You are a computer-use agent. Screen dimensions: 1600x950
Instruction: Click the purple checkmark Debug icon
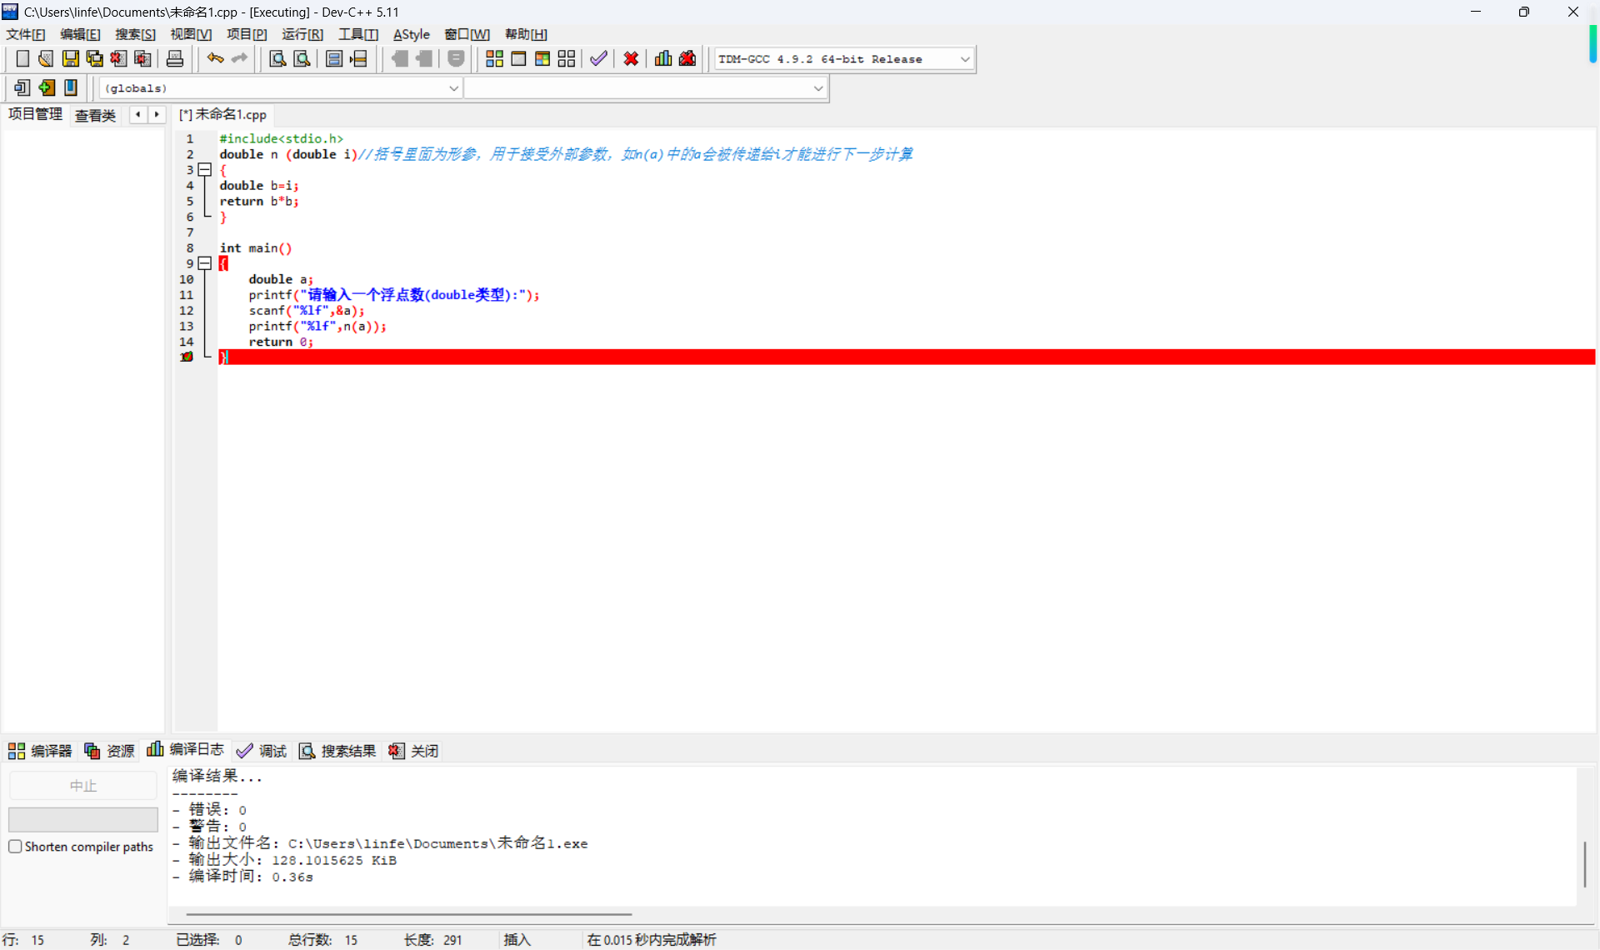pyautogui.click(x=598, y=58)
